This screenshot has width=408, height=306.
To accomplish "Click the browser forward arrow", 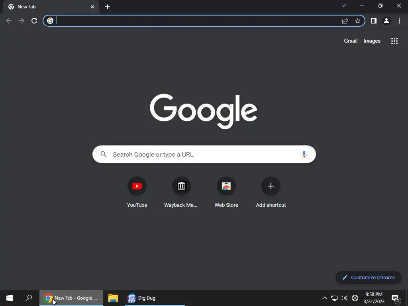I will click(22, 21).
